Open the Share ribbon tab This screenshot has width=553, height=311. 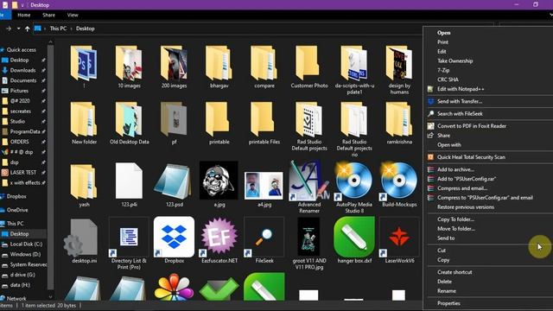[48, 16]
